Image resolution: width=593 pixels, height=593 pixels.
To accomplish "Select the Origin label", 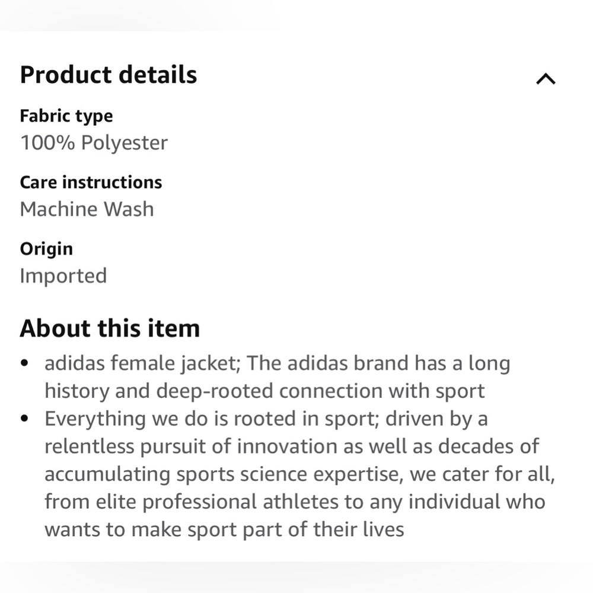I will coord(46,249).
